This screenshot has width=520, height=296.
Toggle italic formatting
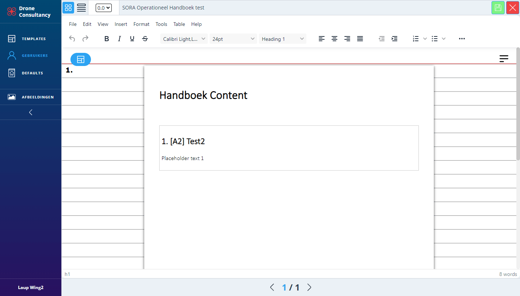[x=119, y=38]
